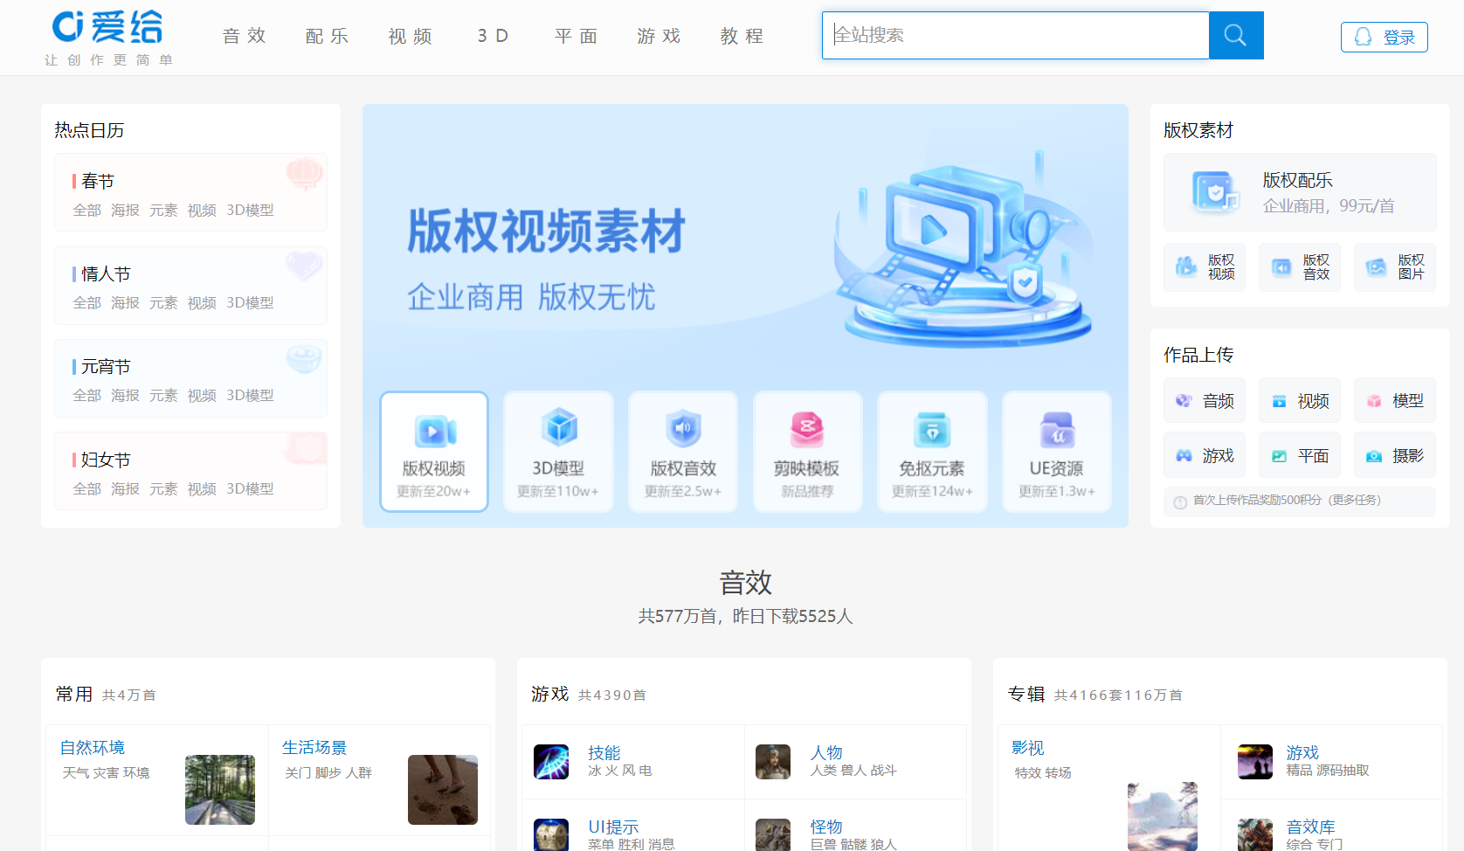The image size is (1464, 851).
Task: Click the UE资源 icon
Action: pyautogui.click(x=1057, y=430)
